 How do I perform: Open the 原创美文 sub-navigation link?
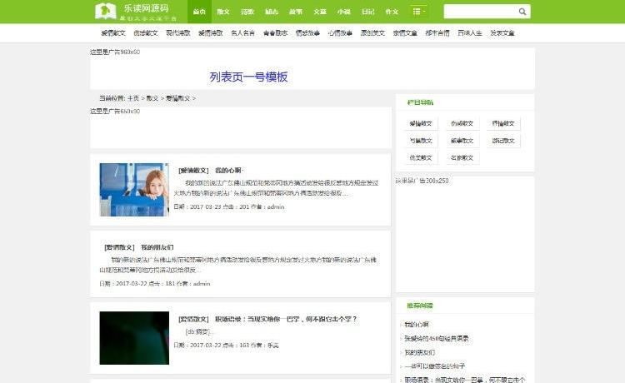(372, 33)
